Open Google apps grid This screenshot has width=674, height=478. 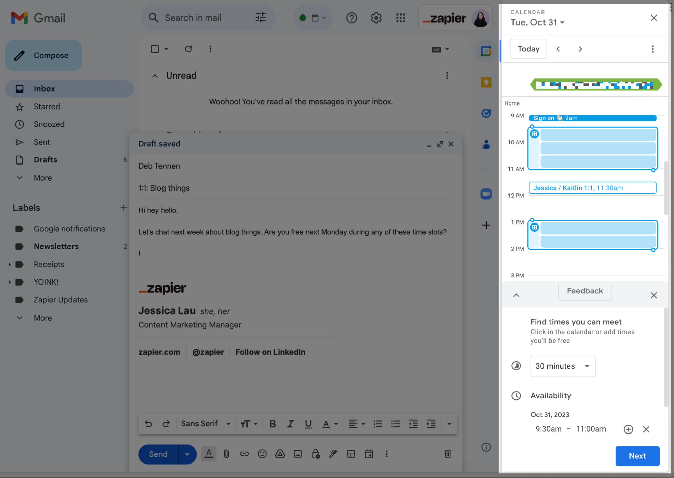coord(401,18)
